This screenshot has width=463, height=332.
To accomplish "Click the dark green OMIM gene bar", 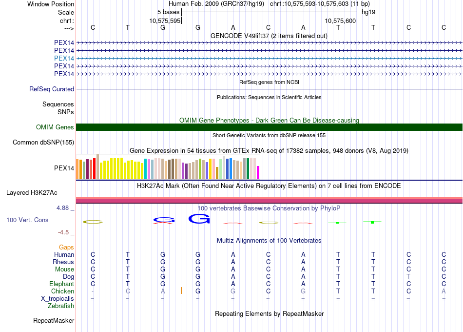I will [270, 127].
